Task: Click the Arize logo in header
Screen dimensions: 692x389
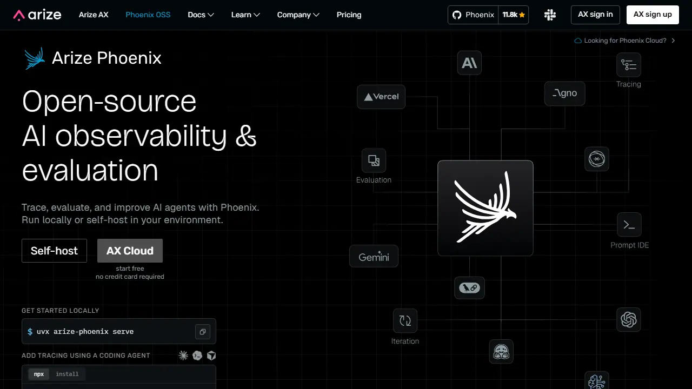Action: (37, 15)
